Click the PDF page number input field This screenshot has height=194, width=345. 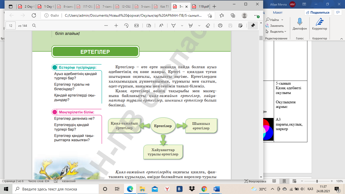coord(11,26)
